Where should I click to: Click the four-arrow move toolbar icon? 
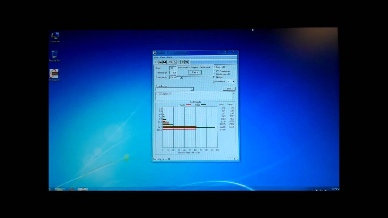pyautogui.click(x=178, y=62)
